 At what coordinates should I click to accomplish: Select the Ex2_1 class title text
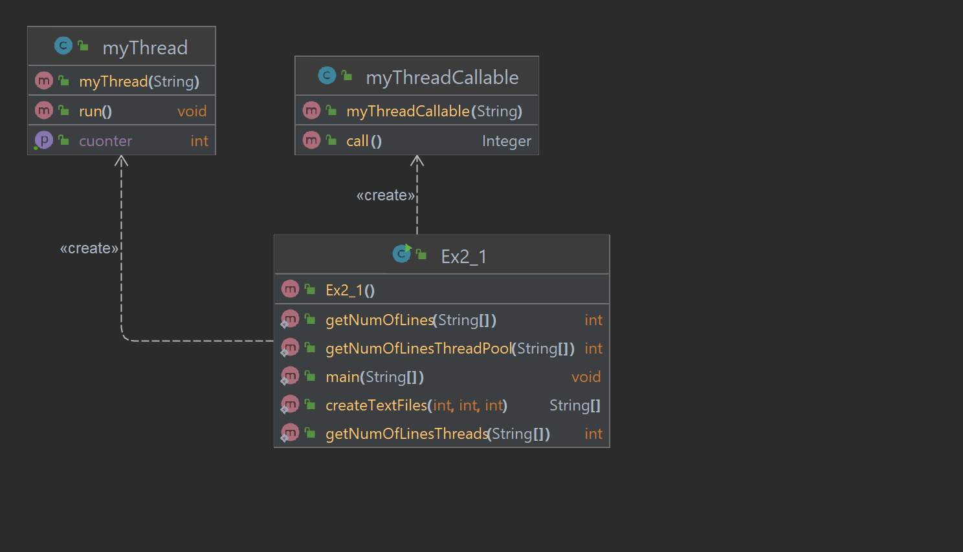[x=464, y=256]
